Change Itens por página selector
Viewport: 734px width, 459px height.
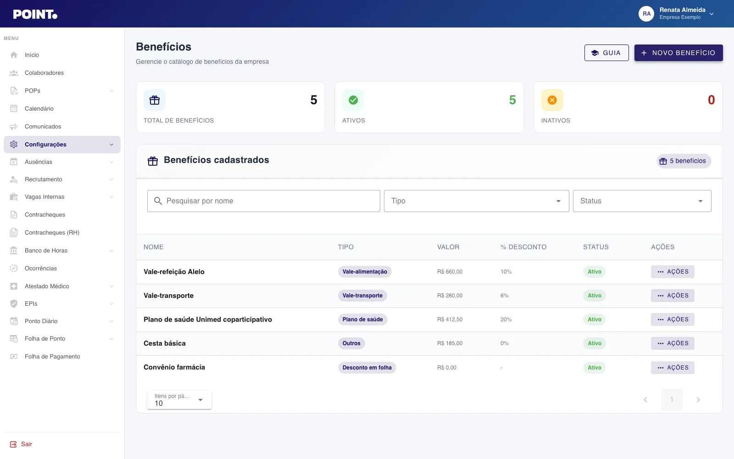[x=179, y=400]
